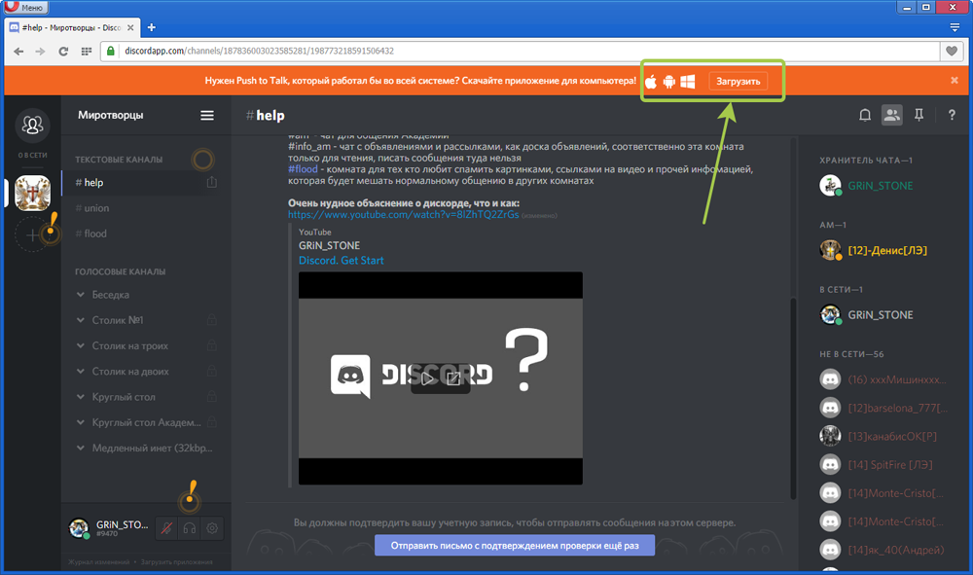Click GRiN_STONE avatar in the user panel
Viewport: 973px width, 575px height.
coord(78,528)
